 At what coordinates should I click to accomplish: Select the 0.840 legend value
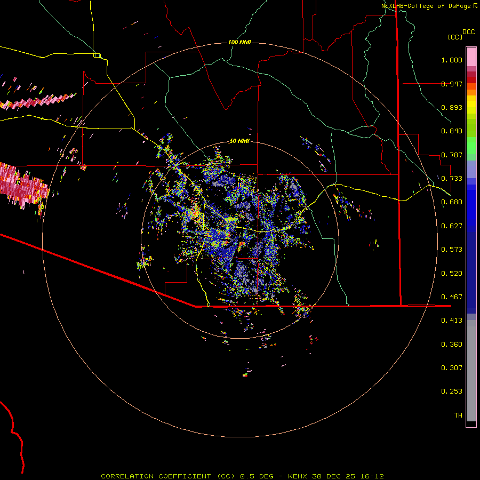[452, 131]
